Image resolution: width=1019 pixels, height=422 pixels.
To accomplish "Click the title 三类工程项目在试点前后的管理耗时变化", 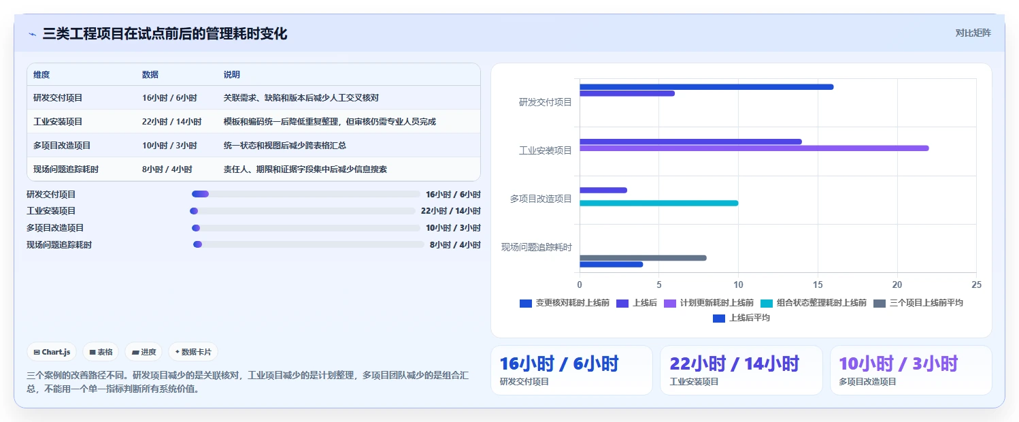I will (x=165, y=34).
